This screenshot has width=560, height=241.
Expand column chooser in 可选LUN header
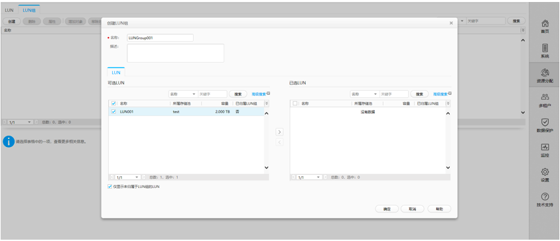pyautogui.click(x=267, y=103)
